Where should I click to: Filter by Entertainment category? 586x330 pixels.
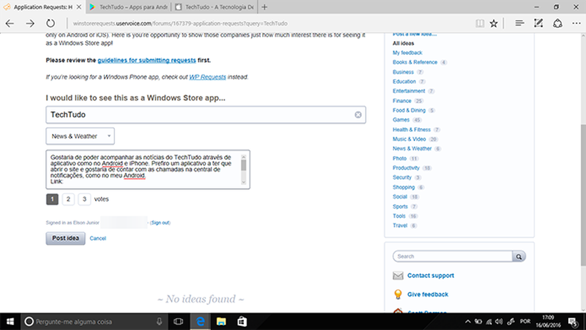click(409, 91)
